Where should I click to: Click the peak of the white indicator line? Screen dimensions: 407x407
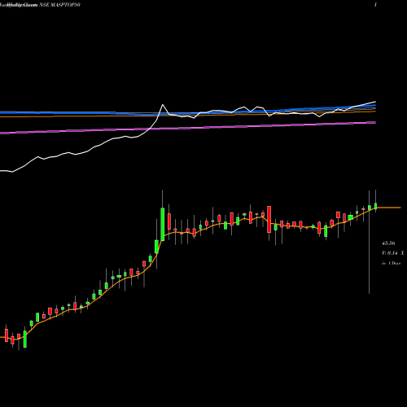(163, 105)
